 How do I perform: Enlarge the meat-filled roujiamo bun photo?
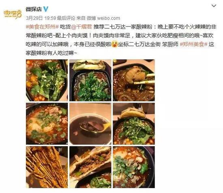click(x=90, y=167)
